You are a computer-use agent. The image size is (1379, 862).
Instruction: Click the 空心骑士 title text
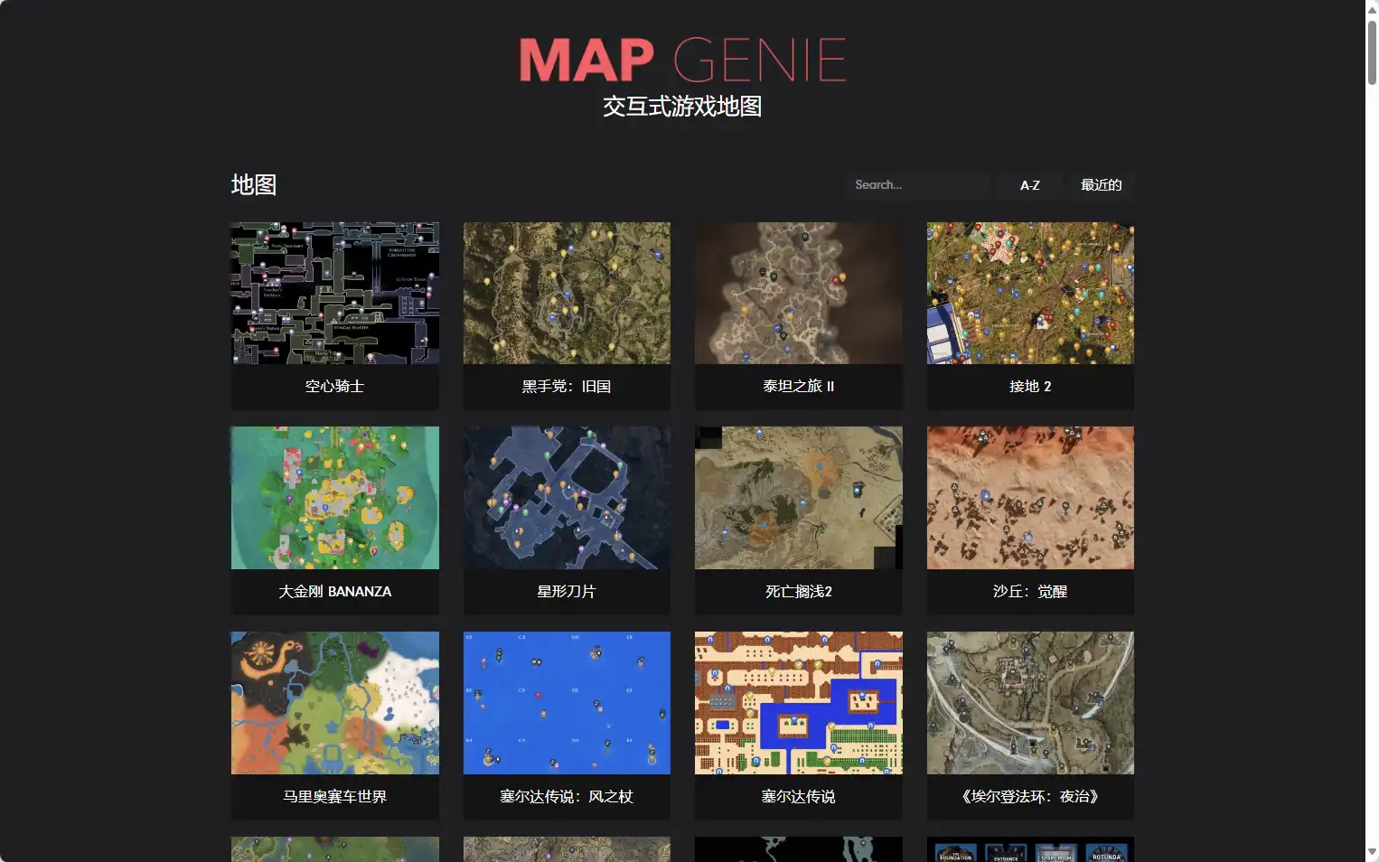(x=334, y=387)
